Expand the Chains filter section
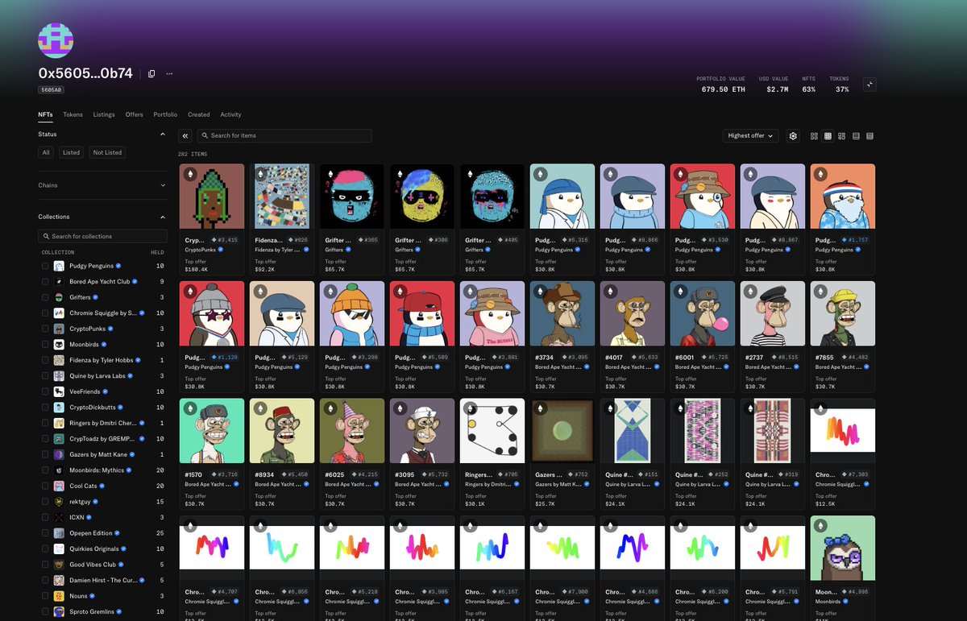 tap(163, 185)
